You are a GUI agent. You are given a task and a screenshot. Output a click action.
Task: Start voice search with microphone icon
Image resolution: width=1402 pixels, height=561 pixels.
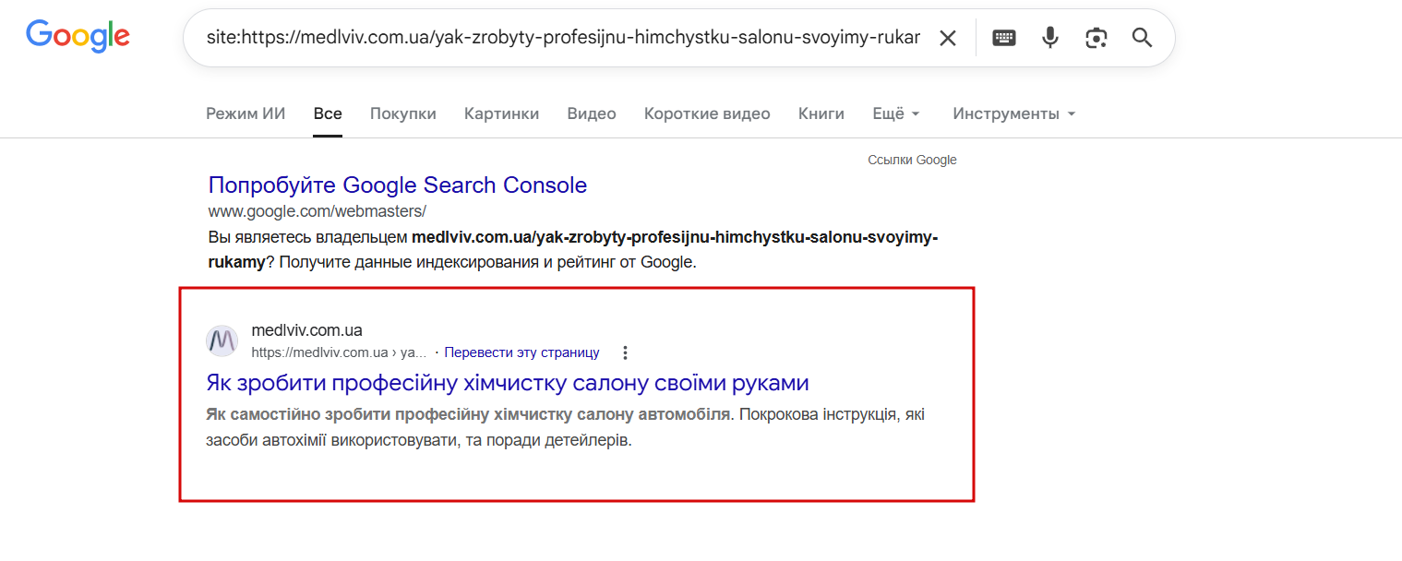(1050, 38)
